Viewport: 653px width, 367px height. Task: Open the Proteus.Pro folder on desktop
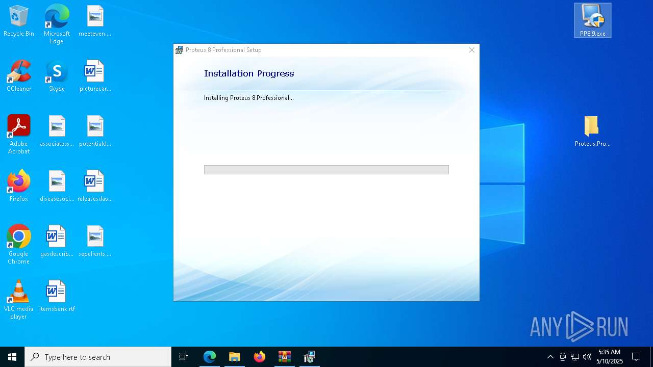[592, 132]
